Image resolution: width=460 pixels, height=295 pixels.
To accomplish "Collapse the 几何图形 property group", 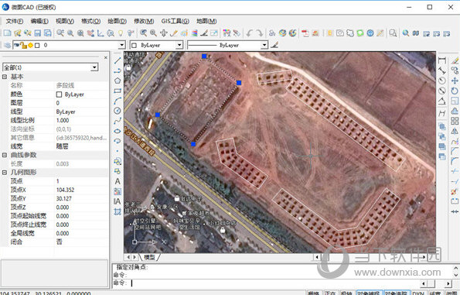I will (5, 172).
